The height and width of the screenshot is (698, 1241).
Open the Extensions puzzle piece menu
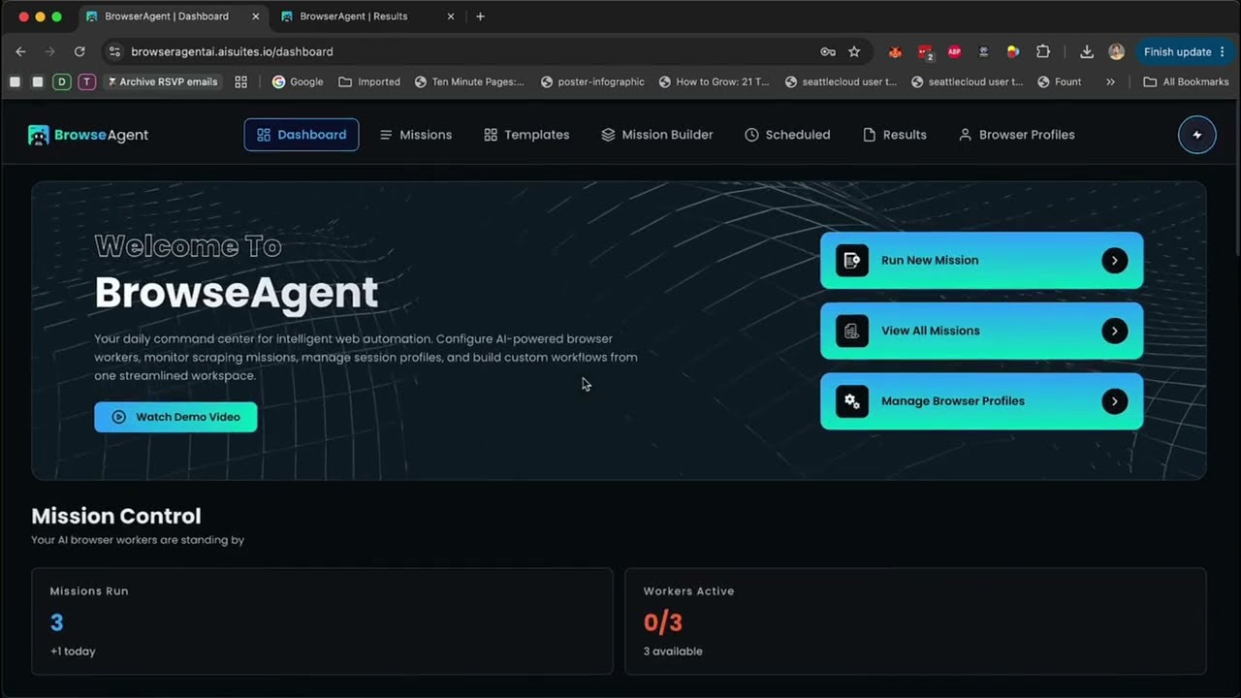1043,52
